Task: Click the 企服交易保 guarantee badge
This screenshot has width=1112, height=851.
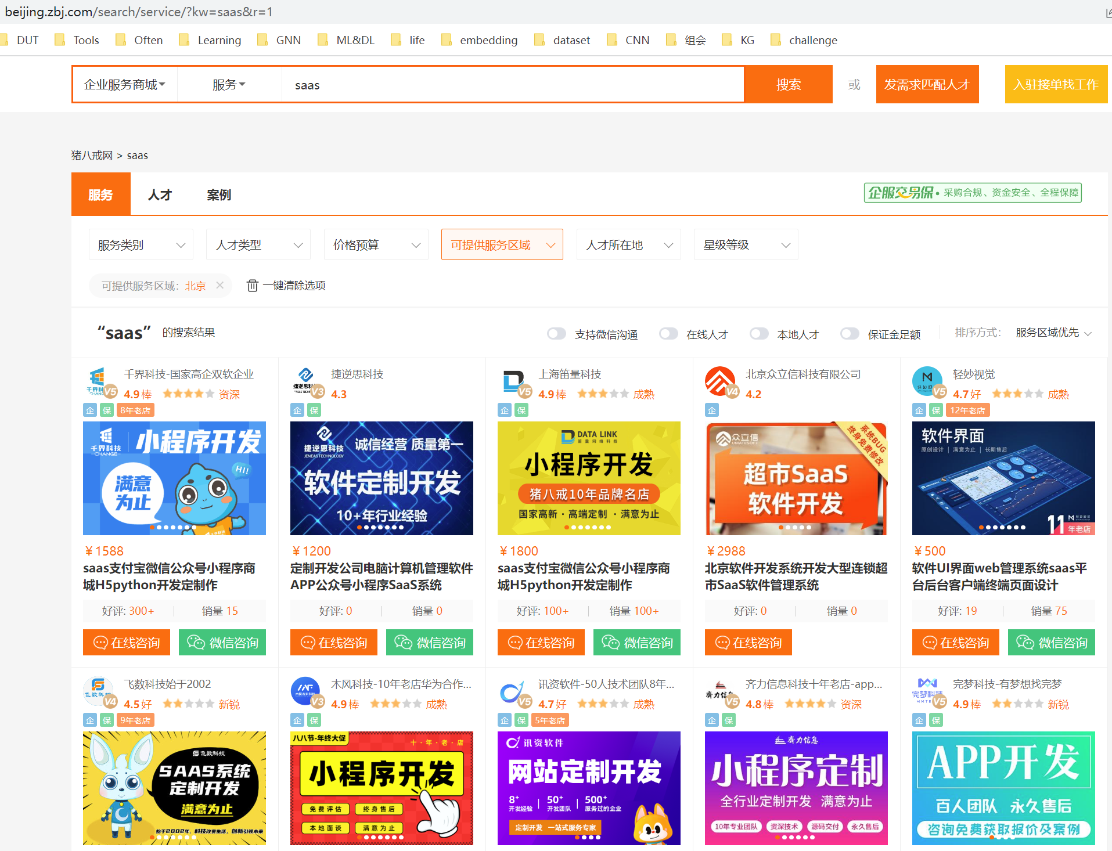Action: (x=973, y=193)
